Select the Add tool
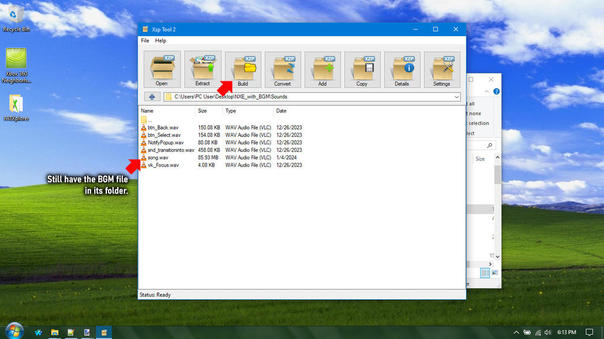This screenshot has width=604, height=339. tap(323, 69)
